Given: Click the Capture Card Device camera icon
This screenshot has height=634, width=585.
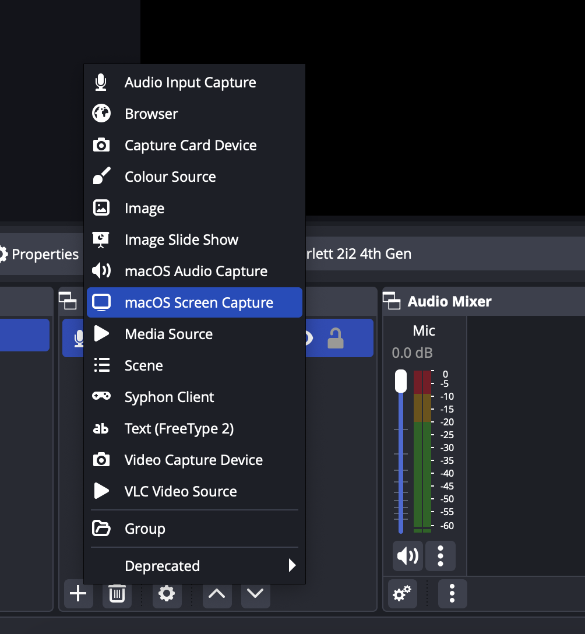Looking at the screenshot, I should pos(101,145).
